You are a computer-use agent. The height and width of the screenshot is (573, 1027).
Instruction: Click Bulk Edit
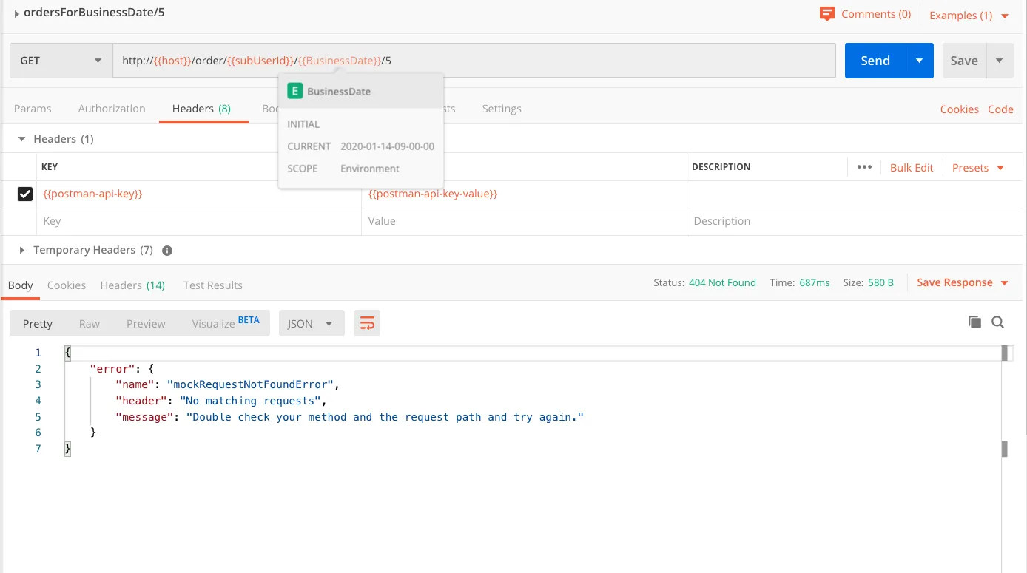[x=912, y=168]
